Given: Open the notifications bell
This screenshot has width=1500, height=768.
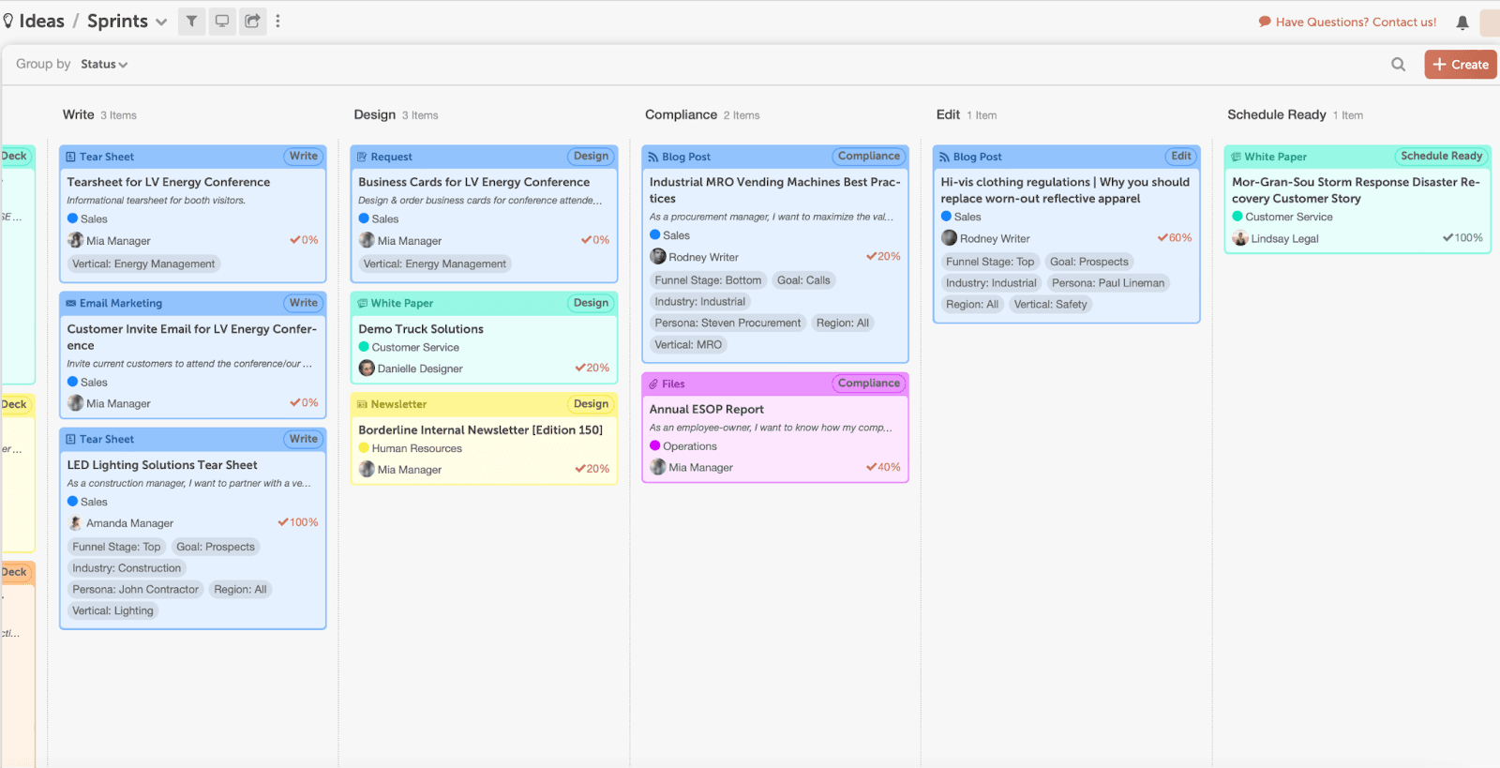Looking at the screenshot, I should (x=1462, y=23).
